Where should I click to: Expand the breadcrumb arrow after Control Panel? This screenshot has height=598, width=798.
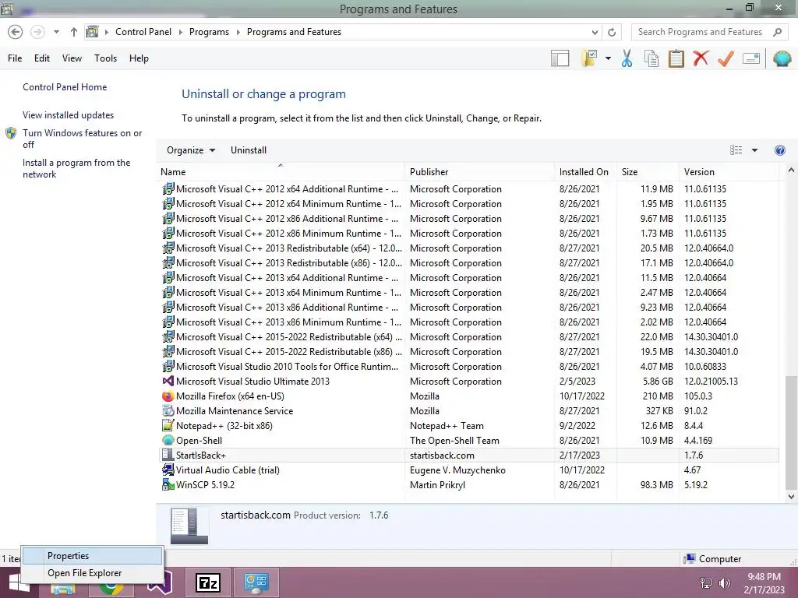180,32
